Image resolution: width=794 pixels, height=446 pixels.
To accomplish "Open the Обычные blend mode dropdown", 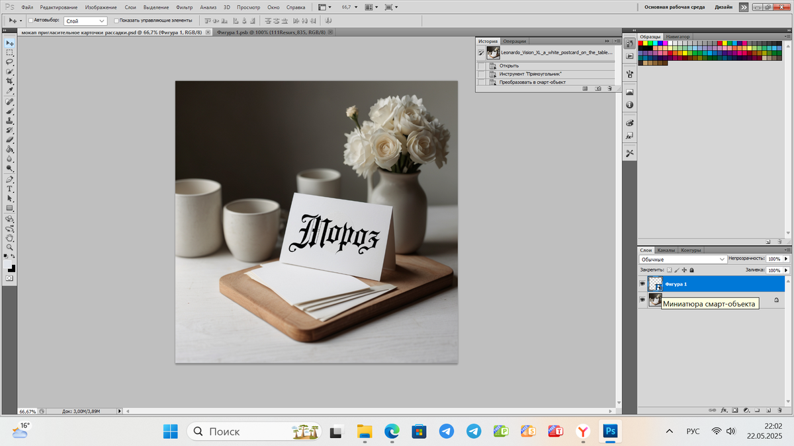I will [682, 260].
